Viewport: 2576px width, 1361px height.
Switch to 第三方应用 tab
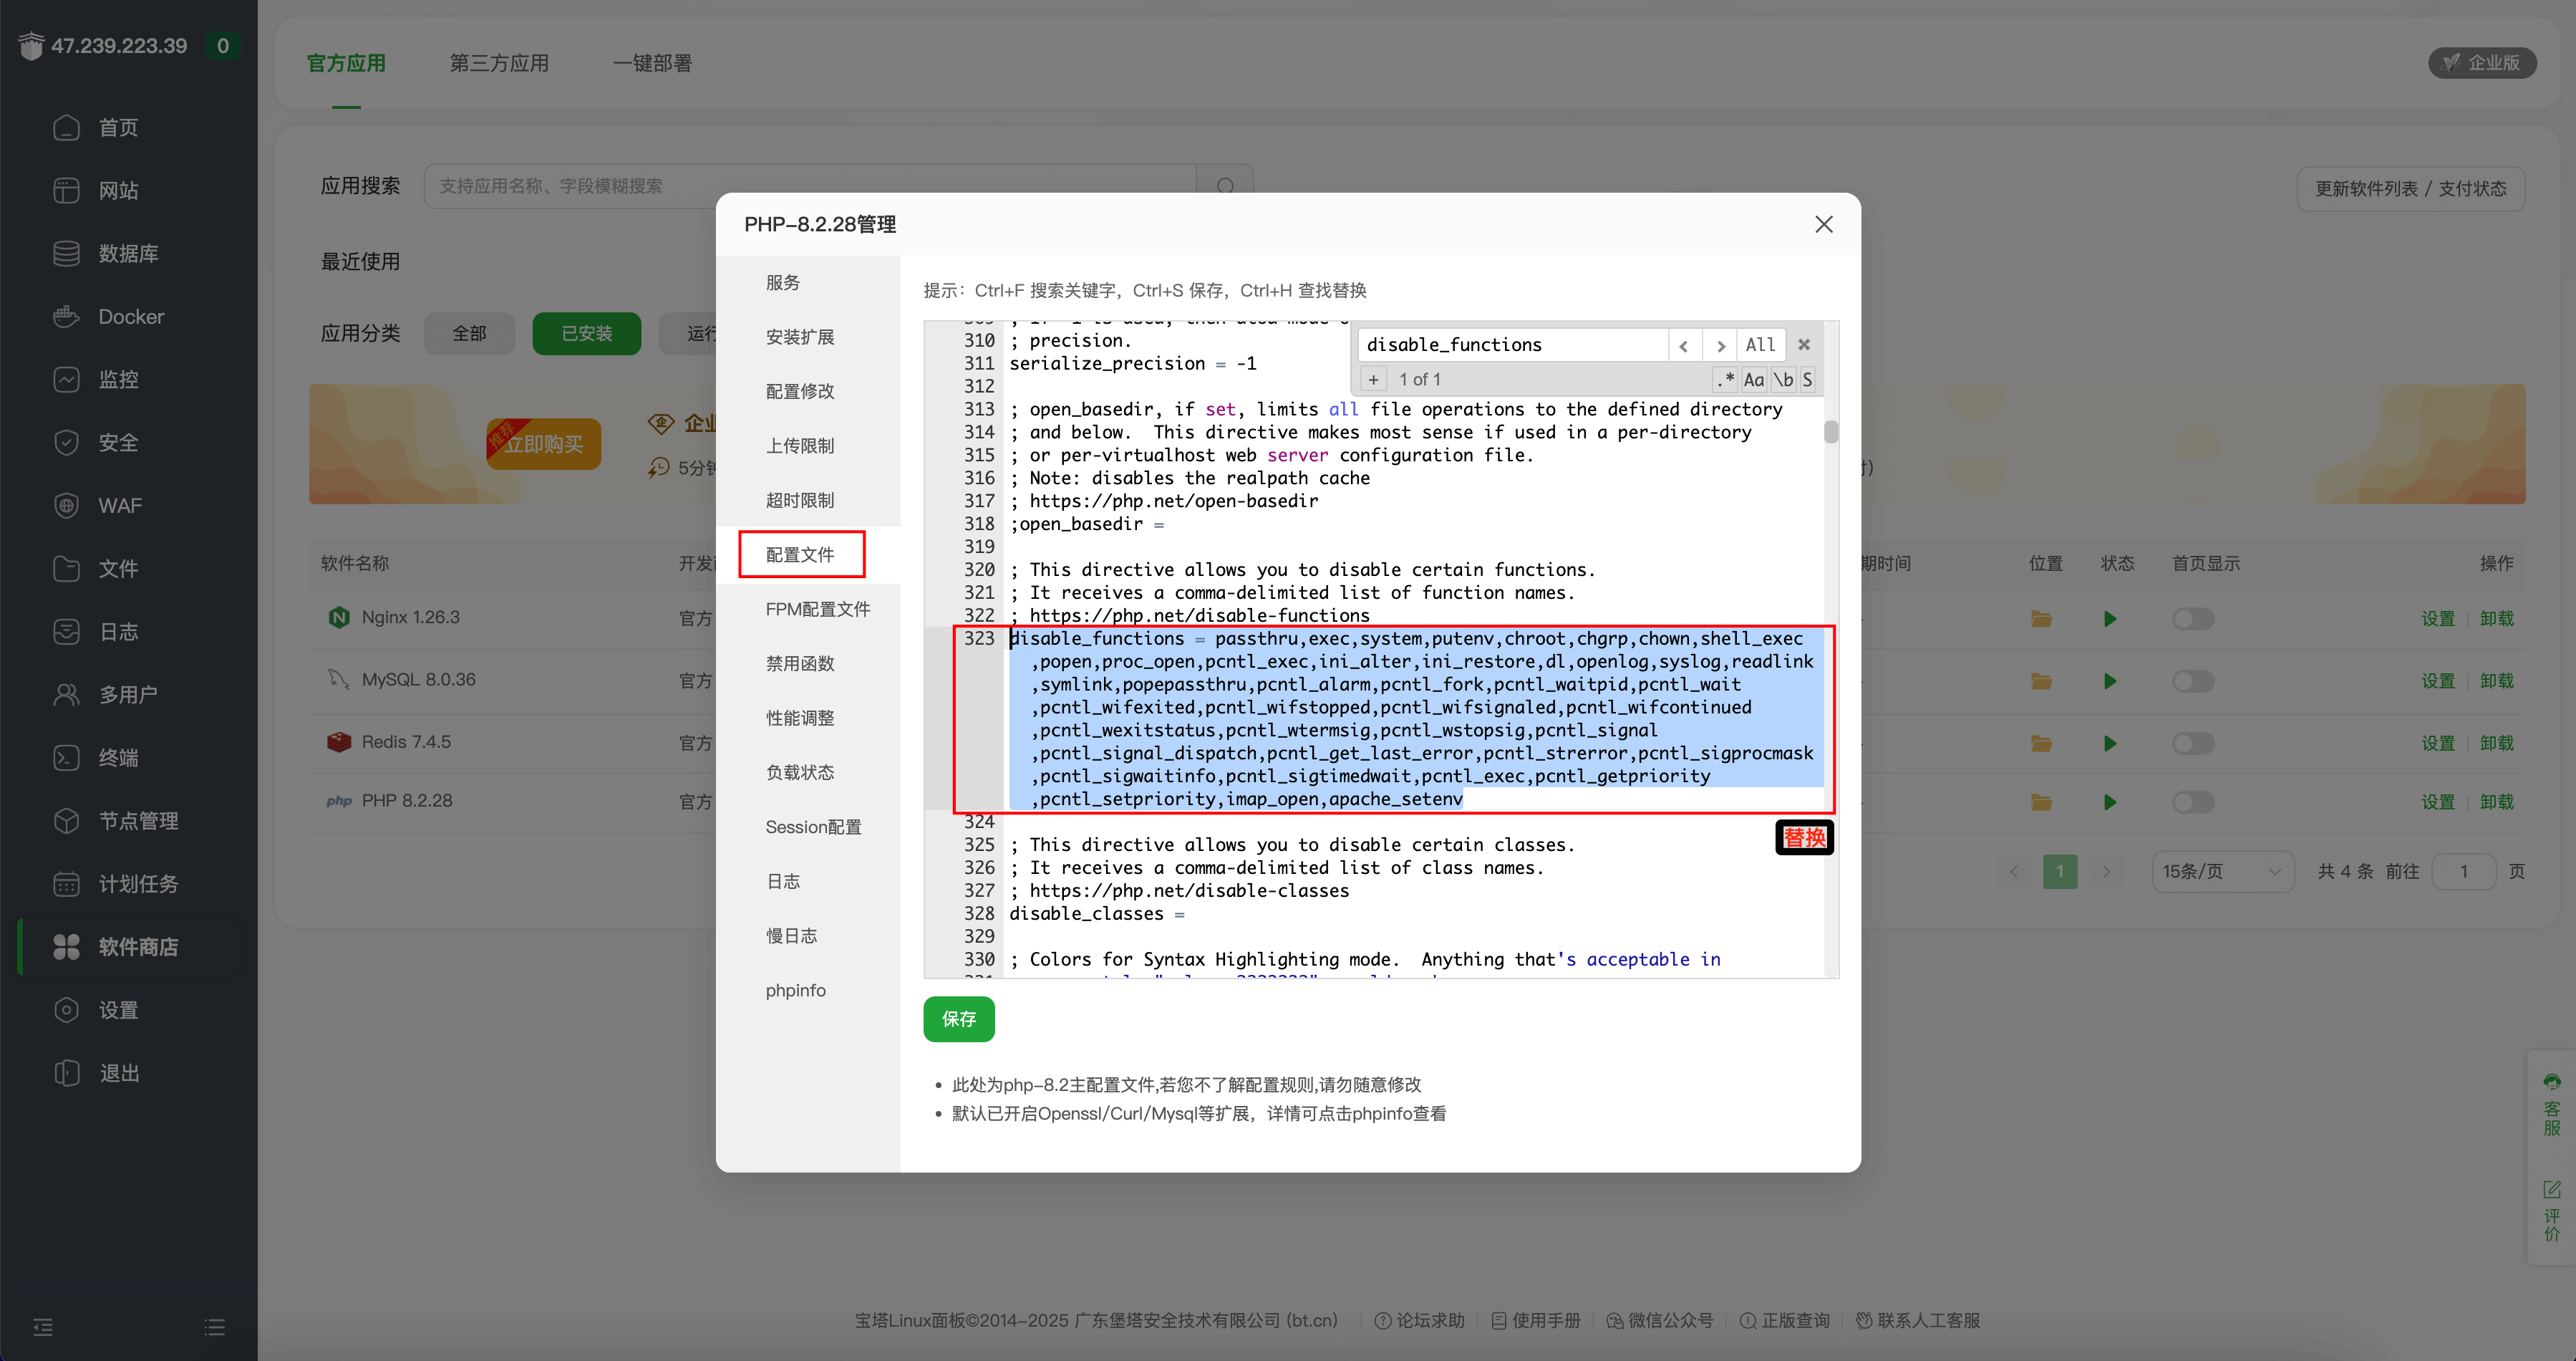pyautogui.click(x=499, y=63)
